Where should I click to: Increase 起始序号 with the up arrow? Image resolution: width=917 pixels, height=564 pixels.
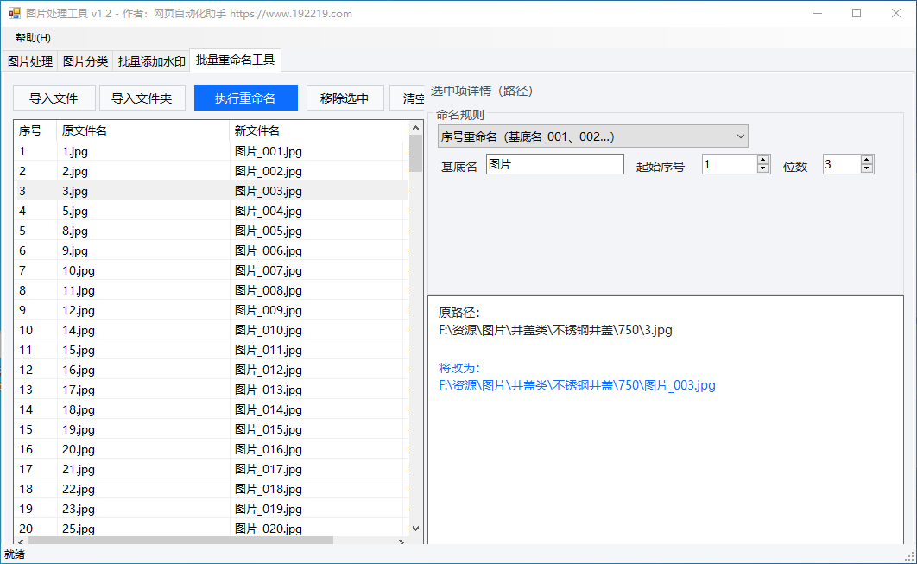tap(763, 160)
